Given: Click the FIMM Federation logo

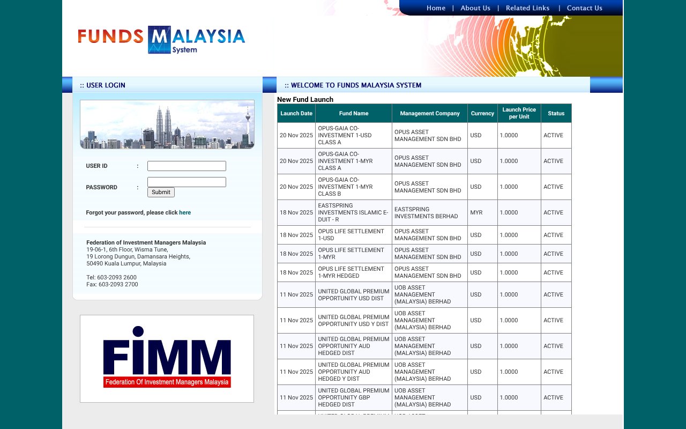Looking at the screenshot, I should 166,358.
